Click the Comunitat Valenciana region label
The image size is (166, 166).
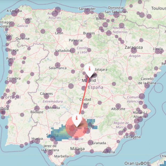[135, 99]
